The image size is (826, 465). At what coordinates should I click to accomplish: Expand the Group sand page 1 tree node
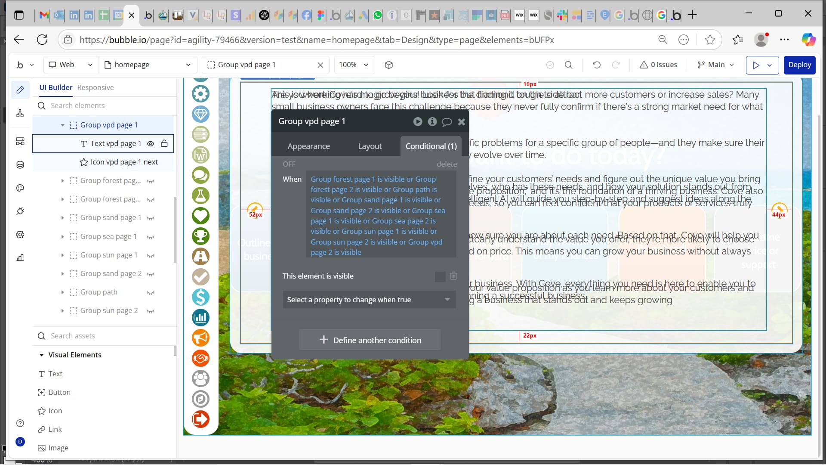(62, 218)
